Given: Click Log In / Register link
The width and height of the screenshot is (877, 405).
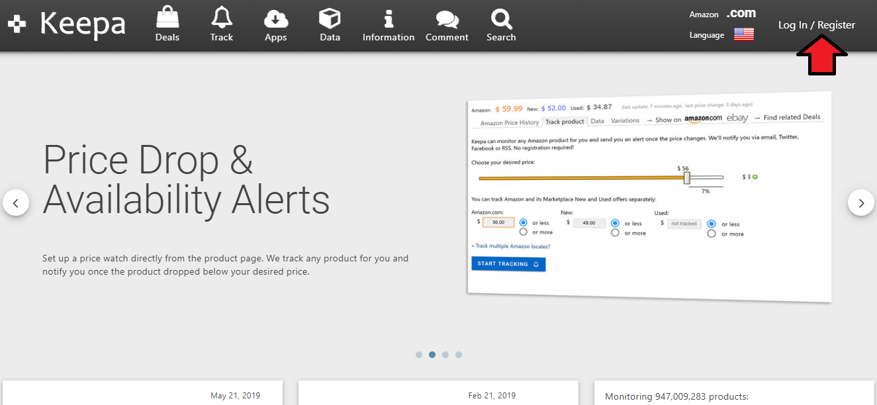Looking at the screenshot, I should (x=817, y=24).
